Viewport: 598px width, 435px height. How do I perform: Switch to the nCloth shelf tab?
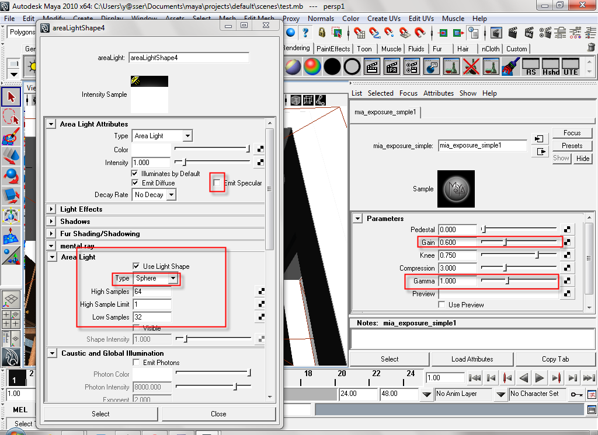point(491,49)
